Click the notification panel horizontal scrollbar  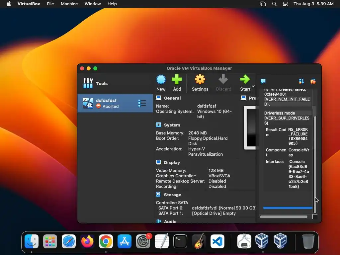(284, 216)
